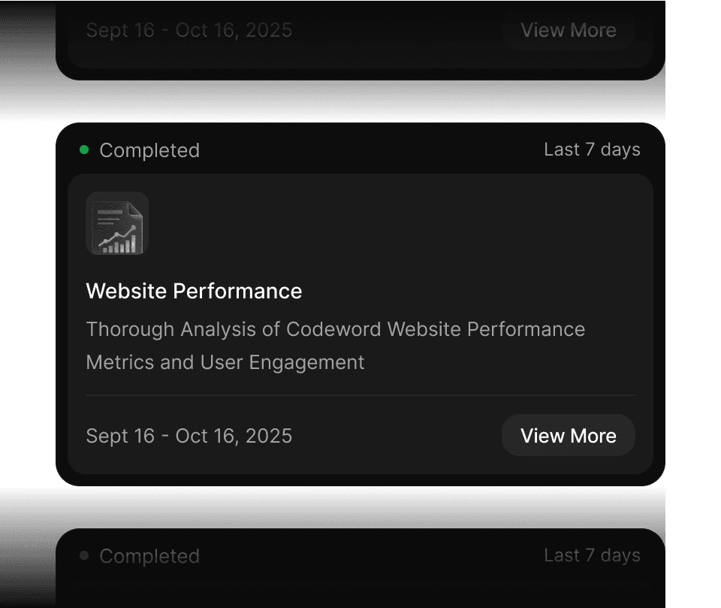Open the Website Performance report title
This screenshot has width=721, height=608.
(194, 291)
